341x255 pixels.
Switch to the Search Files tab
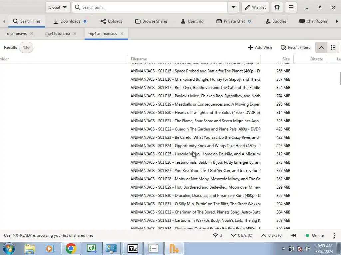click(27, 21)
